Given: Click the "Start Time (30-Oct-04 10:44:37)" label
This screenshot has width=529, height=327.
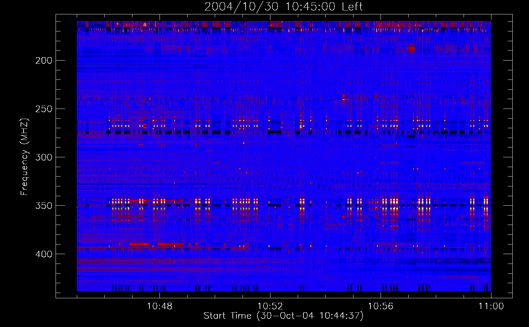Looking at the screenshot, I should (x=283, y=316).
